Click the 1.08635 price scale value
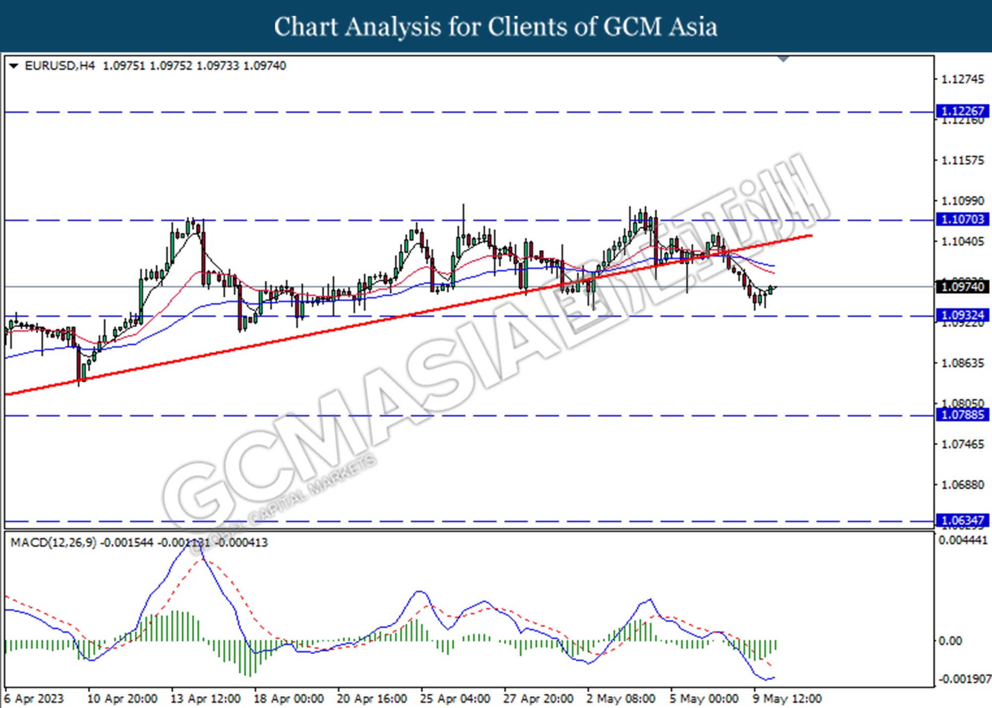Image resolution: width=992 pixels, height=708 pixels. (x=962, y=363)
